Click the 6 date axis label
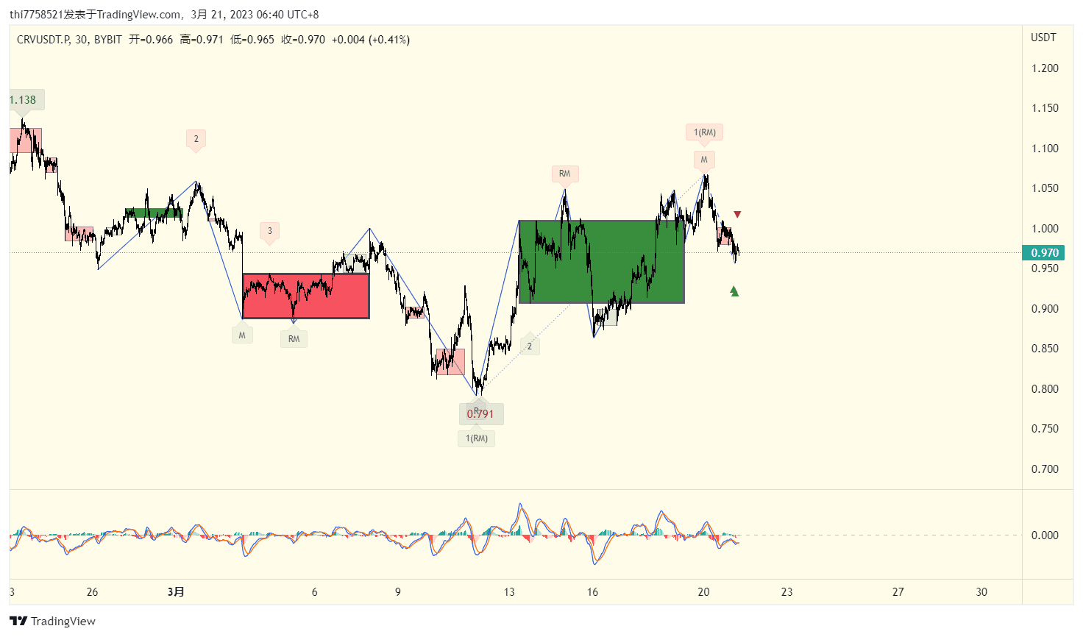Screen dimensions: 1083x637 tap(314, 592)
